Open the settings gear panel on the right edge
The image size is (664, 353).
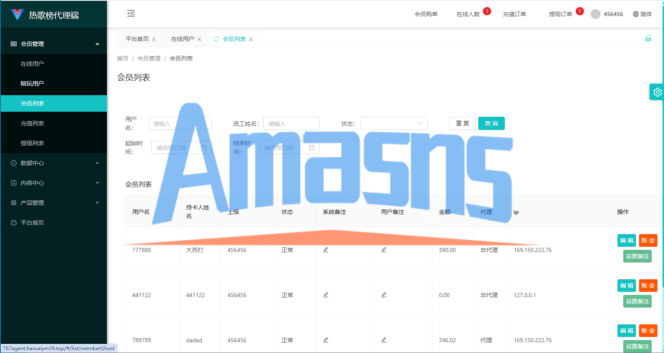(657, 92)
